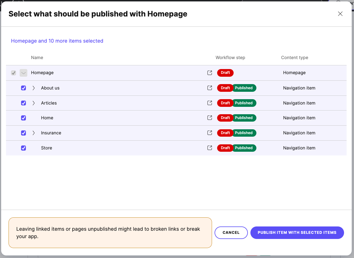Viewport: 354px width, 258px height.
Task: Expand the Articles row
Action: click(34, 103)
